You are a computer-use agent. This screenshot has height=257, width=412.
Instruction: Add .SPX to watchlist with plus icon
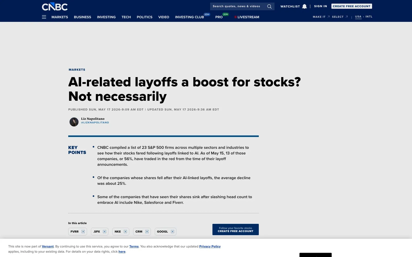point(105,232)
